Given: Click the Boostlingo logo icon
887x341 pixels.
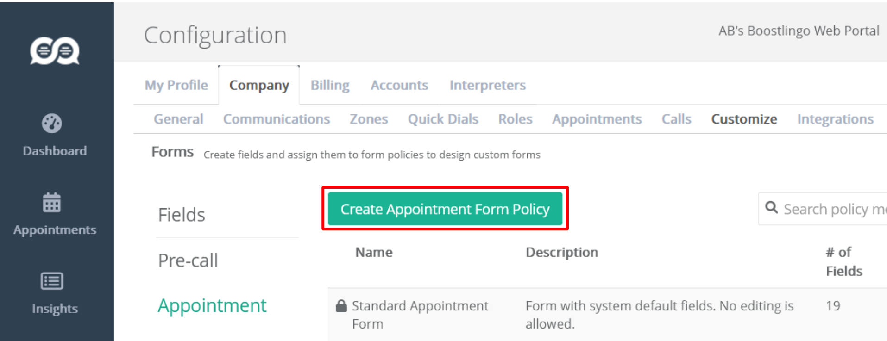Looking at the screenshot, I should tap(55, 50).
